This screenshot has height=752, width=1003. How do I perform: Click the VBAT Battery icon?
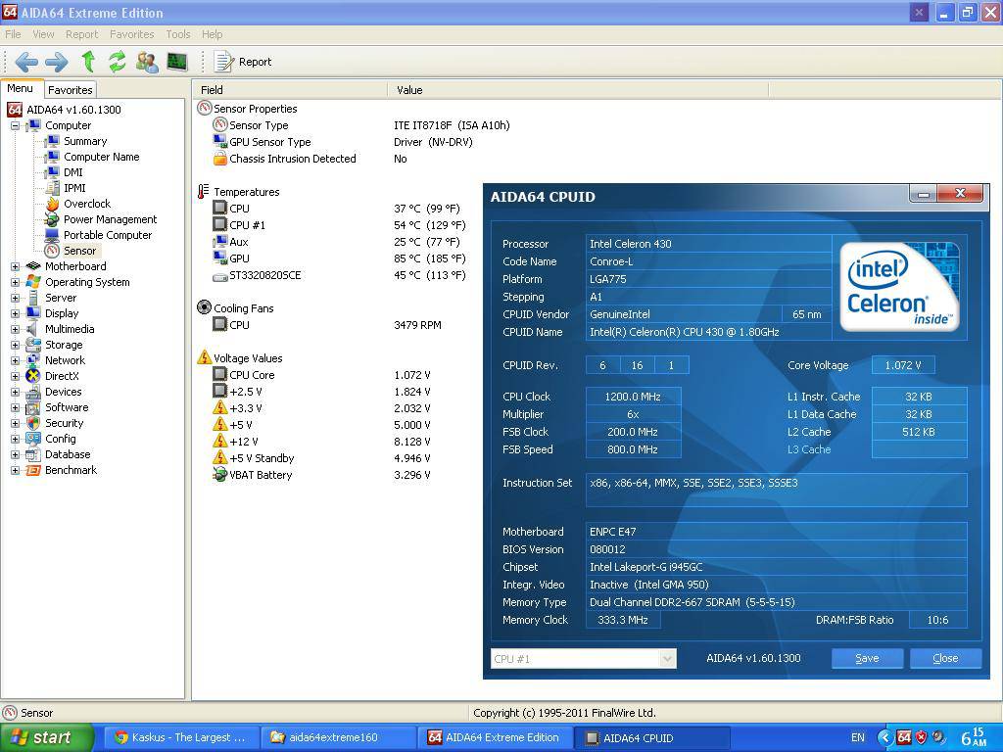tap(220, 475)
